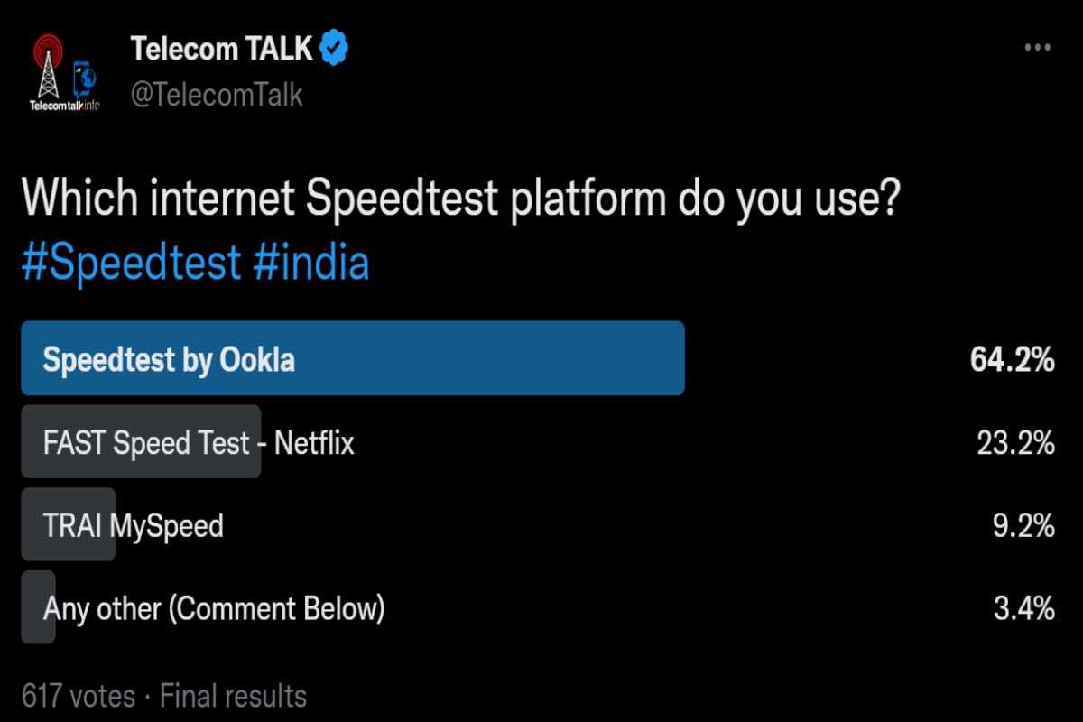Open the @TelecomTalk handle link
Viewport: 1083px width, 722px height.
point(217,95)
